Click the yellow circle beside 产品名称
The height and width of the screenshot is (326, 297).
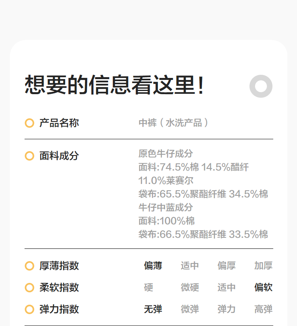[29, 123]
